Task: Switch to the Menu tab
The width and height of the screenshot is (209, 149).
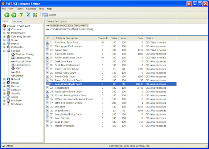Action: click(x=5, y=21)
